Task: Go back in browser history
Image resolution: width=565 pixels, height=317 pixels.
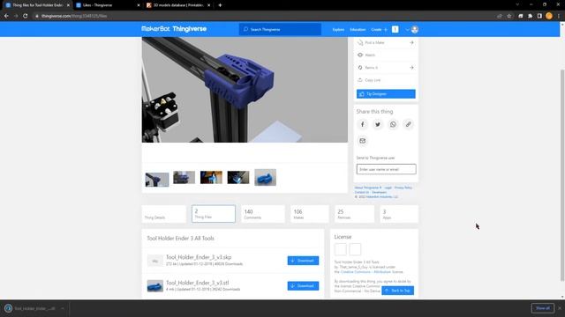Action: [6, 16]
